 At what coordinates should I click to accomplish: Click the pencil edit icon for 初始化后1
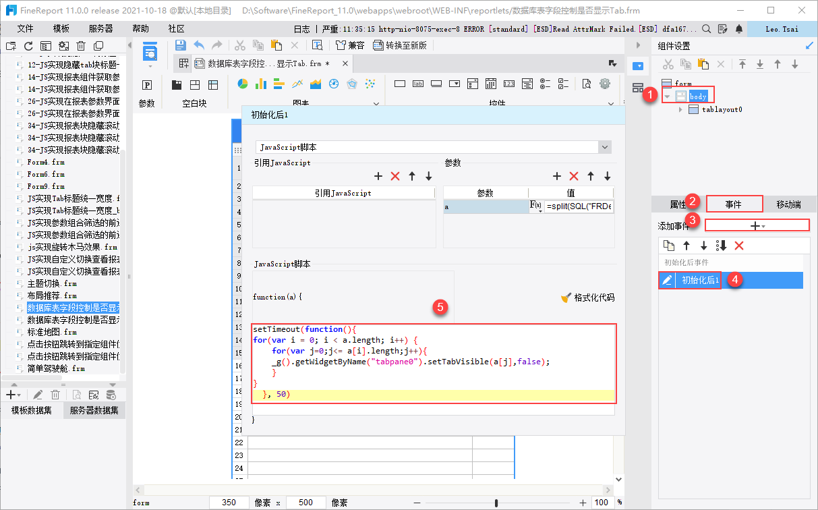click(667, 280)
